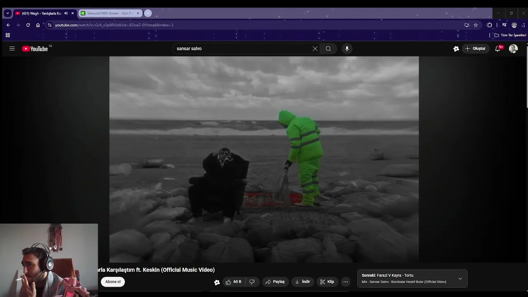Click the Mix - Sansar Salvo playlist subtitle

pyautogui.click(x=404, y=282)
